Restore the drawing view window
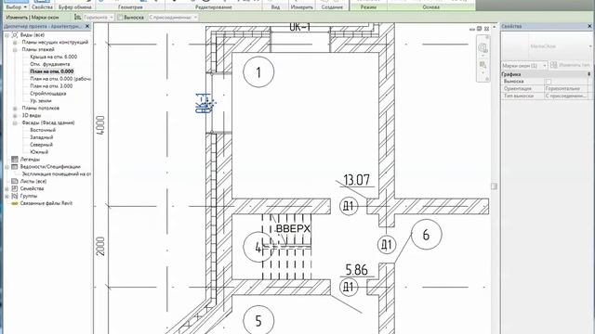The image size is (595, 334). (480, 29)
